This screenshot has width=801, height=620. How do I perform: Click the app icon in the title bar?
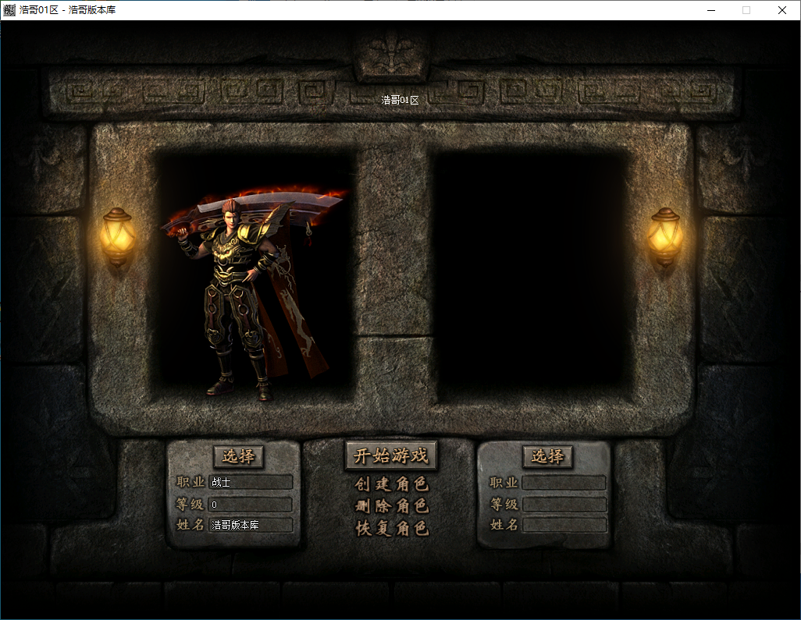[9, 10]
